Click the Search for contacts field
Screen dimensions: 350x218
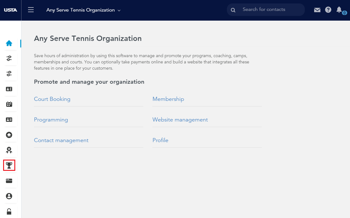266,10
